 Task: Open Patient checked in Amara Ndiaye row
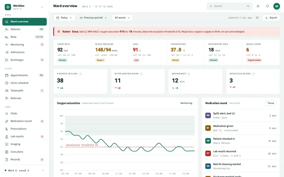pos(241,141)
